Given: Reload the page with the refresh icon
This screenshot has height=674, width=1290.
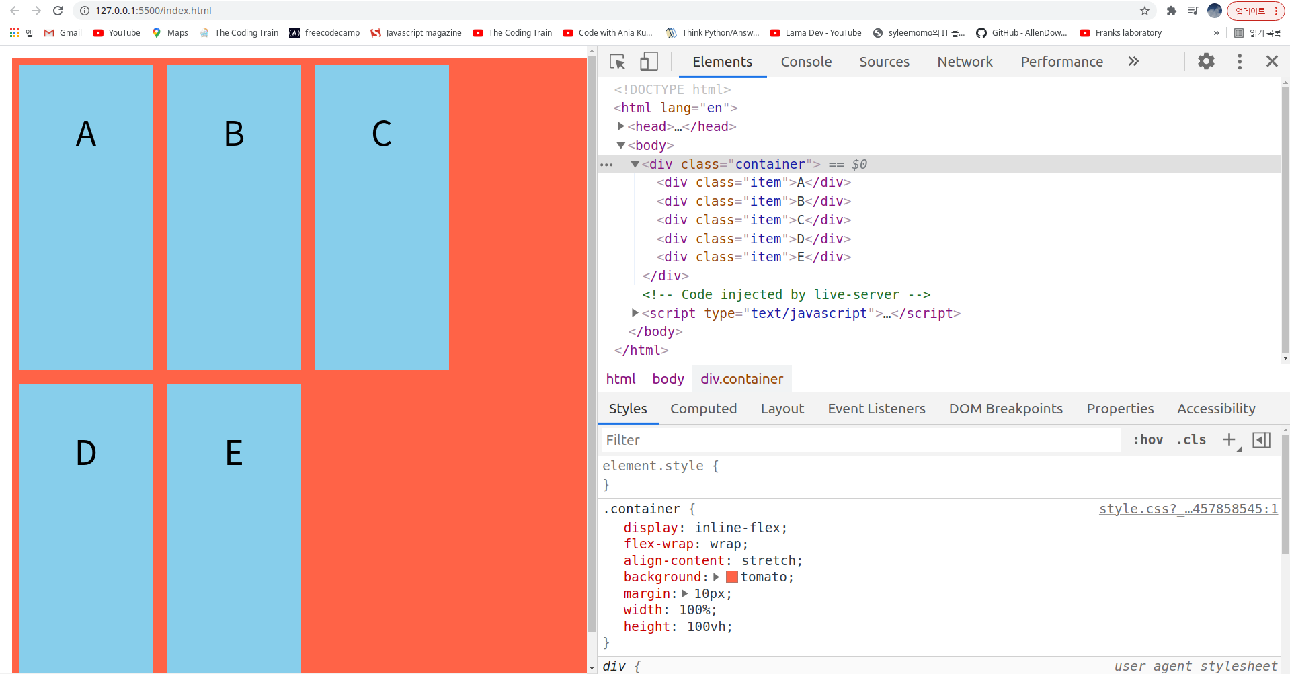Looking at the screenshot, I should point(58,11).
